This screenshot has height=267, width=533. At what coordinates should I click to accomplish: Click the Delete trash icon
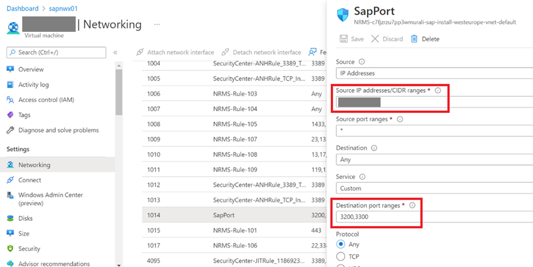click(414, 39)
